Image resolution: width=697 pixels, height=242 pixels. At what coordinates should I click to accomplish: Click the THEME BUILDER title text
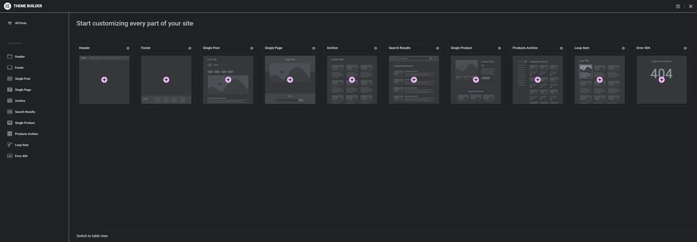point(28,6)
